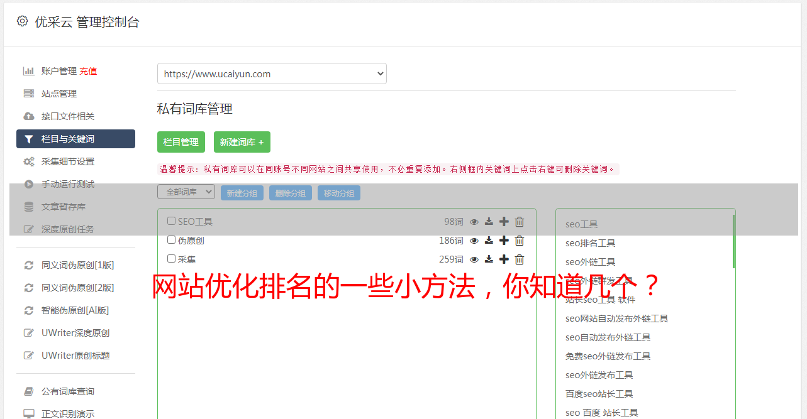Screen dimensions: 807x419
Task: Select the 栏目与关键词 menu item
Action: click(75, 139)
